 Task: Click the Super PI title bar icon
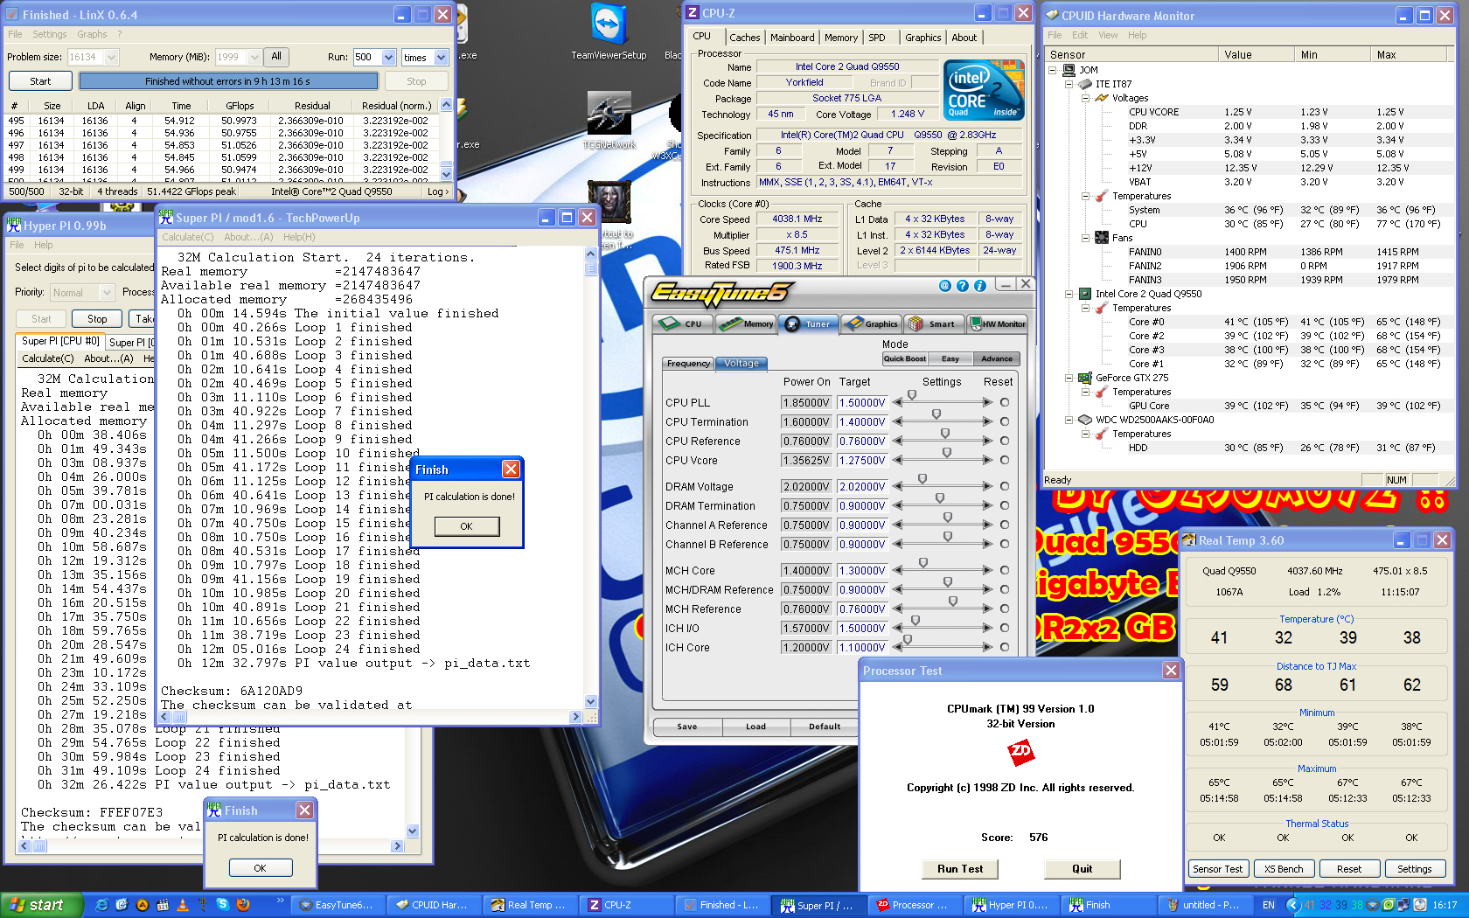[x=166, y=218]
